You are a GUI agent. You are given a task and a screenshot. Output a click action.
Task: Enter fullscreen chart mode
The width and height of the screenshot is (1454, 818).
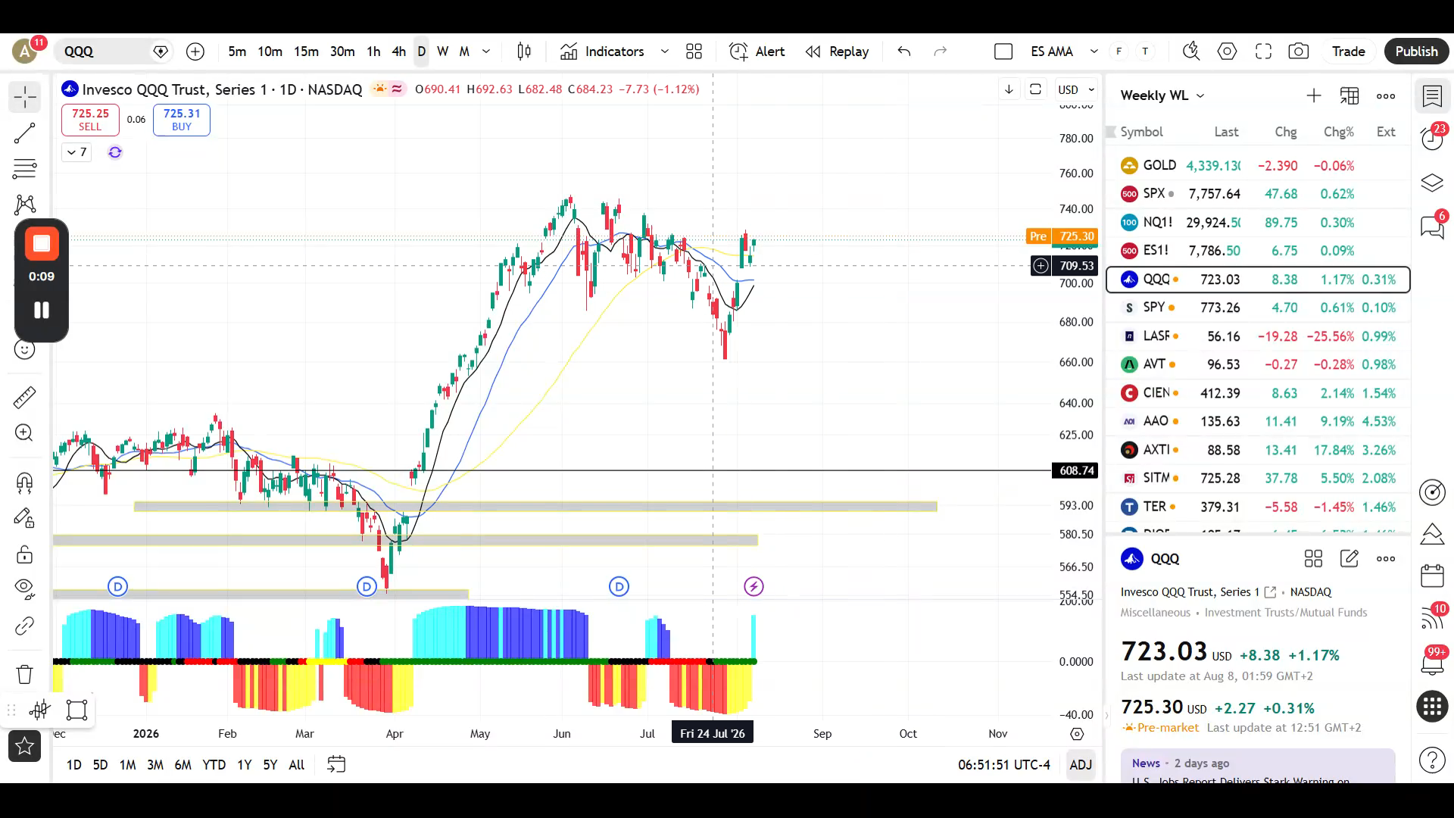[x=1263, y=52]
